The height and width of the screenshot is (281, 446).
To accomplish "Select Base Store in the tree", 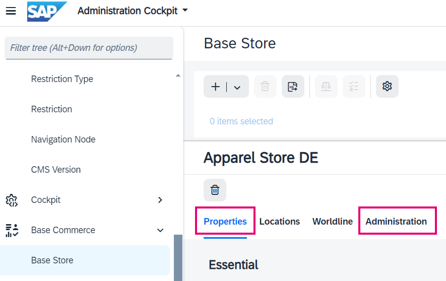I will pyautogui.click(x=85, y=260).
